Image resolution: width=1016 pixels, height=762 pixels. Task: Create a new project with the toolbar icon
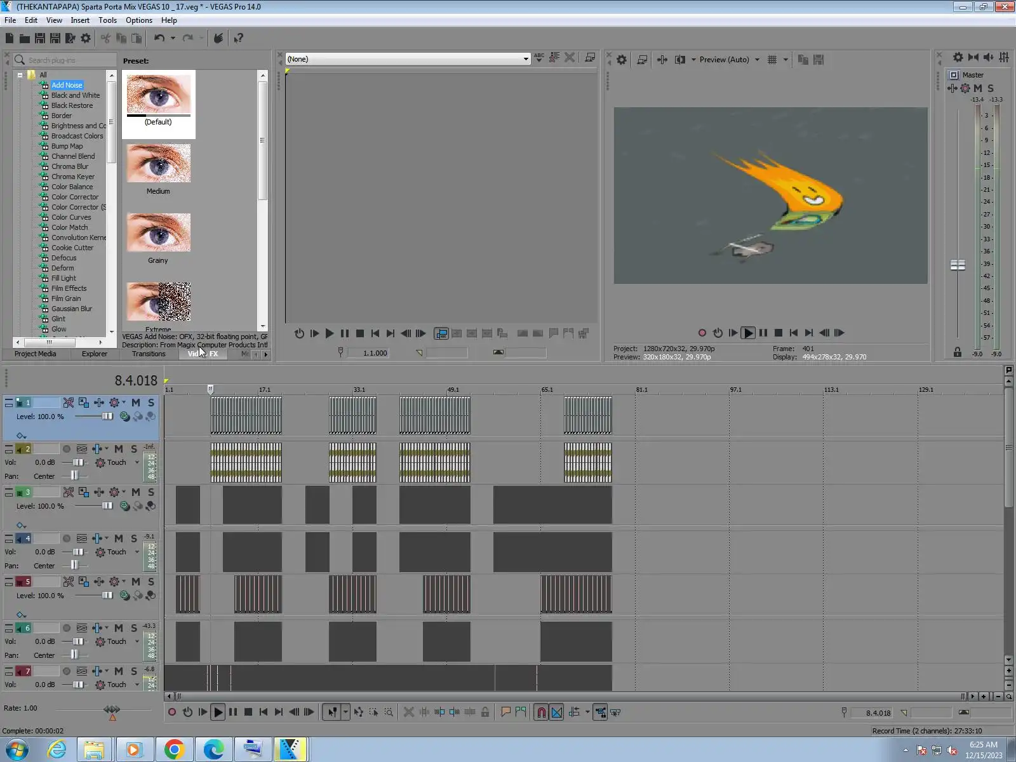pyautogui.click(x=10, y=38)
